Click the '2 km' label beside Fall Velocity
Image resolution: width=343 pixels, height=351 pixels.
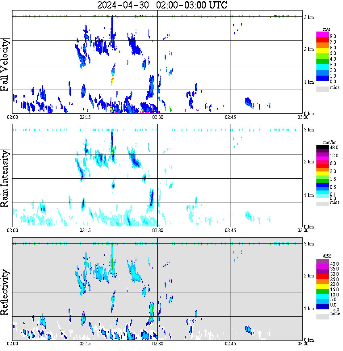(x=309, y=49)
